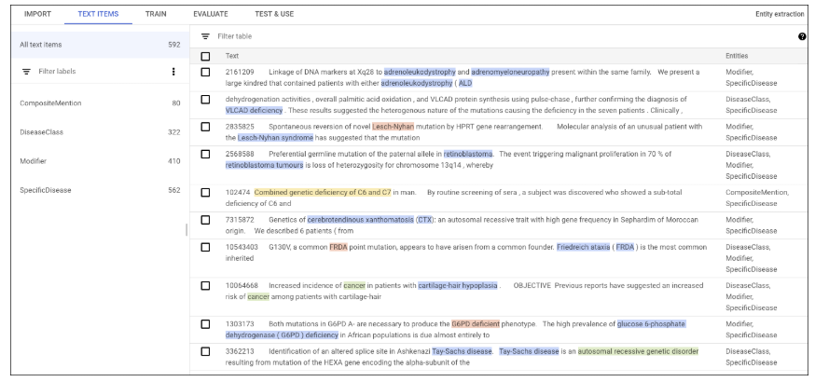
Task: Click the highlighted VLCAD deficiency entity
Action: point(255,111)
